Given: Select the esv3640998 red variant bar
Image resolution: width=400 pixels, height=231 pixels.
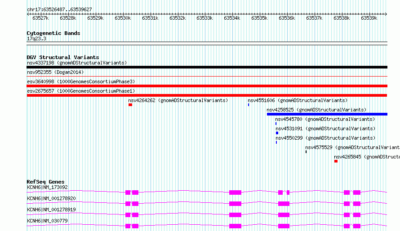Looking at the screenshot, I should coord(207,86).
